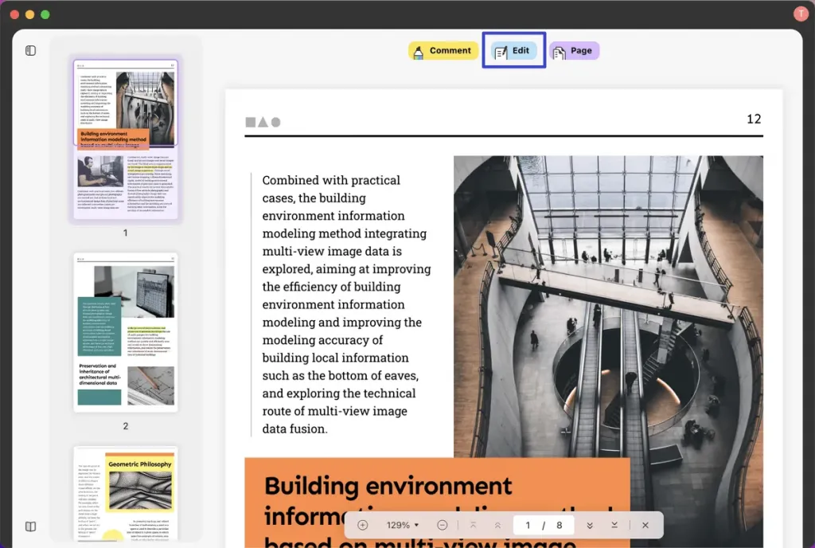Go to next page arrow
The width and height of the screenshot is (815, 548).
[590, 525]
